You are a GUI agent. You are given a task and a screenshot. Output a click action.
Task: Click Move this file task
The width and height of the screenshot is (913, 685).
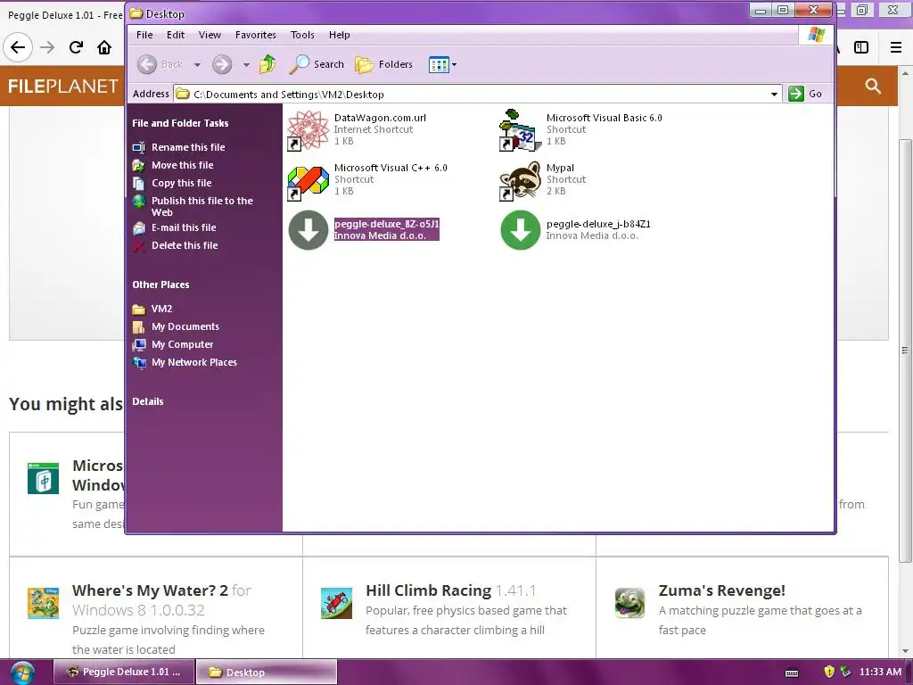[x=182, y=165]
